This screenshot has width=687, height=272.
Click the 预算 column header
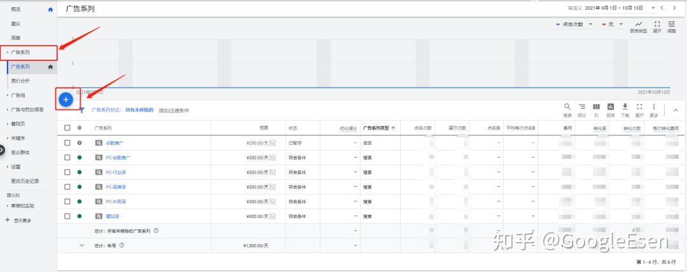[263, 128]
